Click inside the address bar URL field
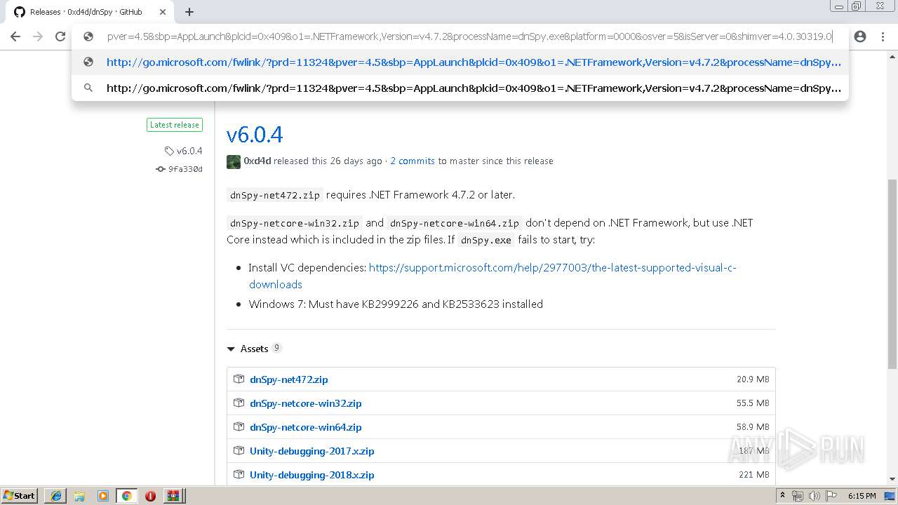 469,36
